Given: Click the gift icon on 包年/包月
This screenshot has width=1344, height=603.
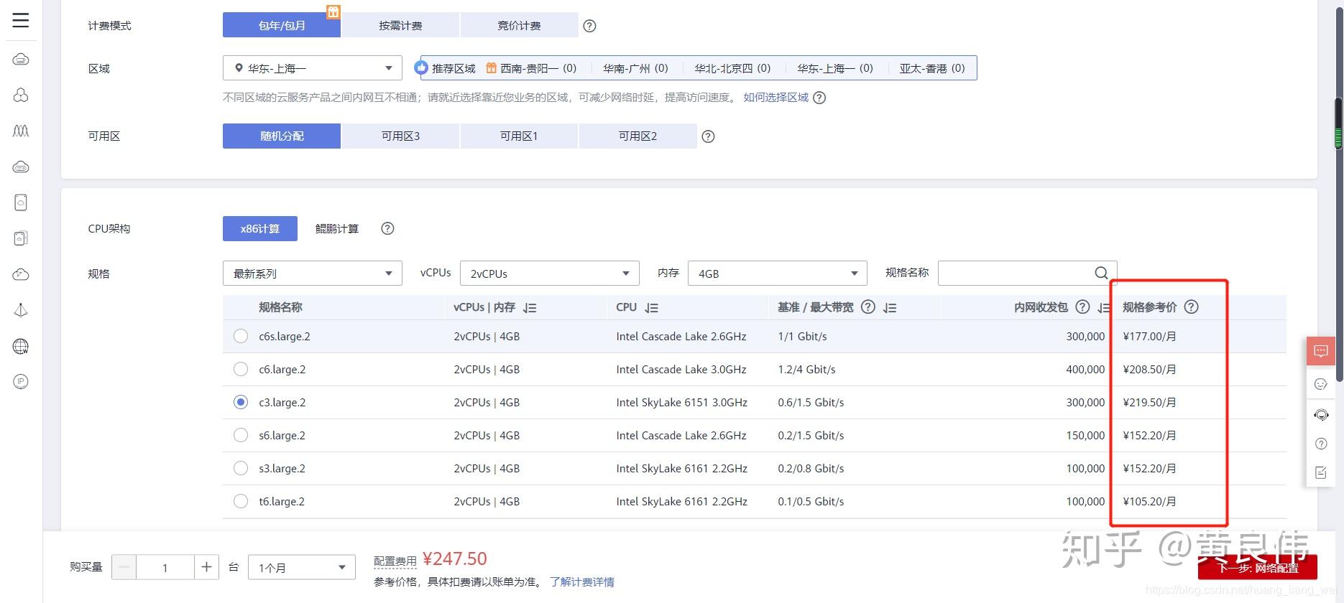Looking at the screenshot, I should [333, 11].
